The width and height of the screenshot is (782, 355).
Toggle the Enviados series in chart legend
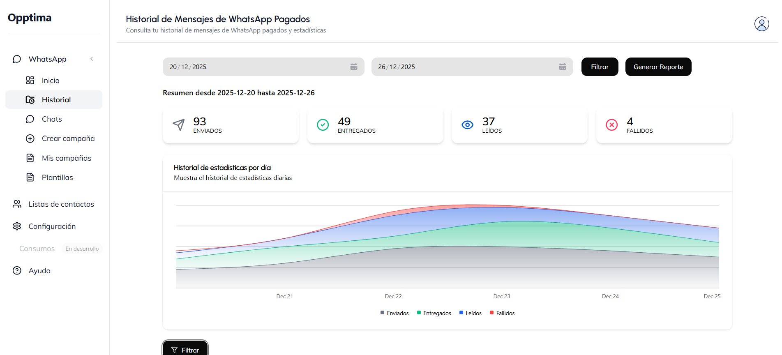[394, 313]
